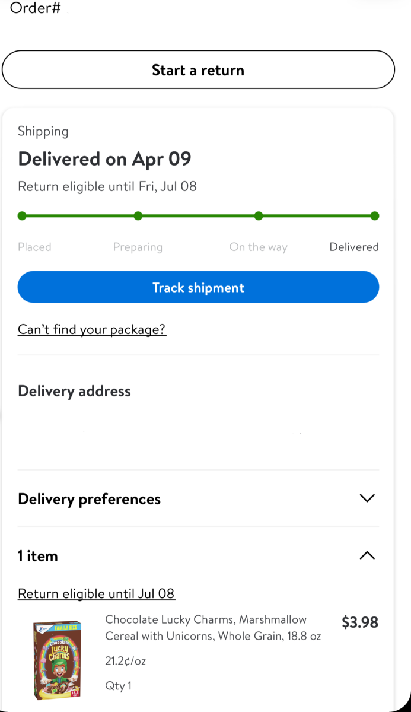
Task: Select the Chocolate Lucky Charms product title
Action: coord(212,628)
